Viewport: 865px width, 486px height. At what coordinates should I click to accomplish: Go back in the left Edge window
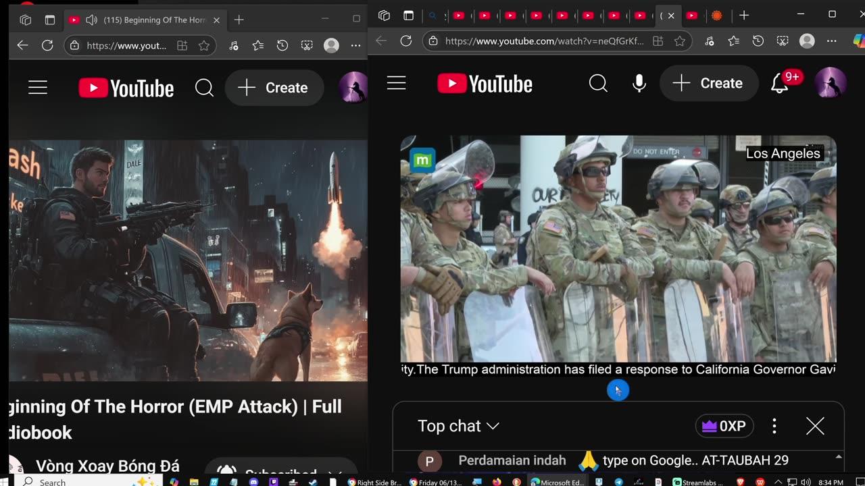point(22,45)
